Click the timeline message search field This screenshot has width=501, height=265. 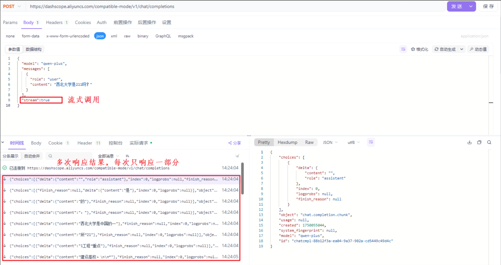tap(69, 156)
